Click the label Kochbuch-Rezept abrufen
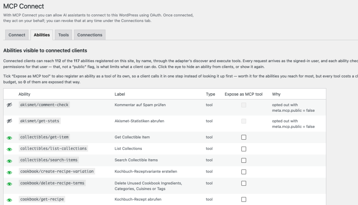 138,199
